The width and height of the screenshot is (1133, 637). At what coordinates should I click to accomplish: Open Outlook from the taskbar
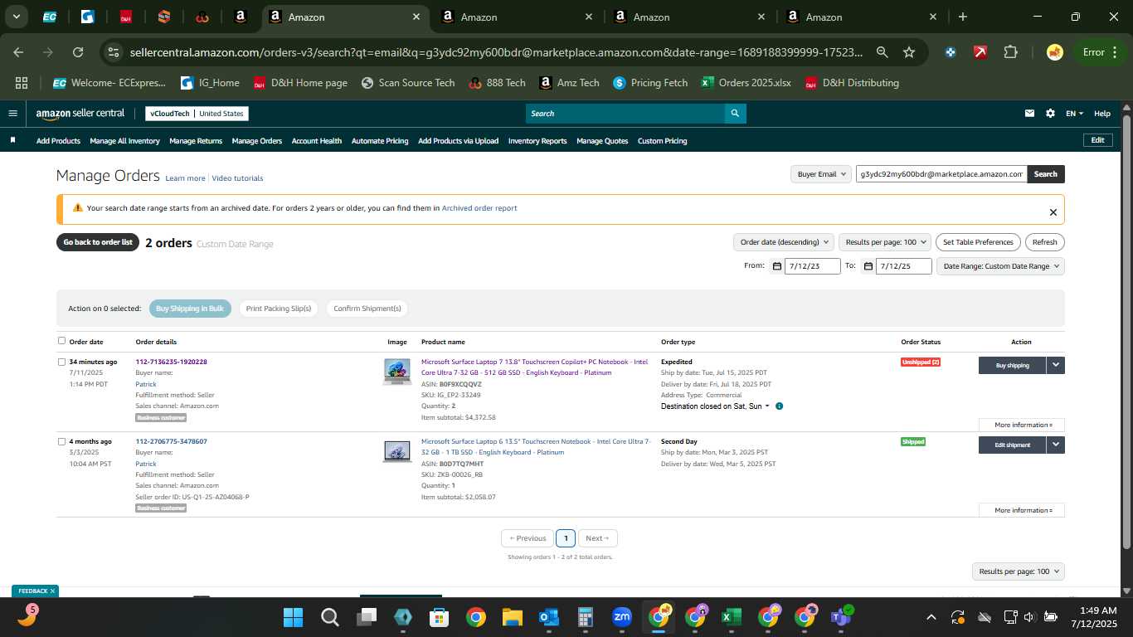point(548,617)
